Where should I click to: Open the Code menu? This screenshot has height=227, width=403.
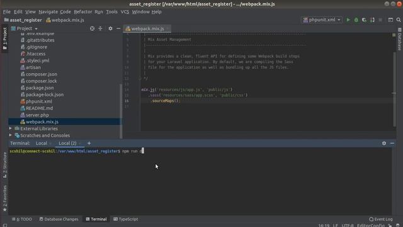pyautogui.click(x=65, y=12)
